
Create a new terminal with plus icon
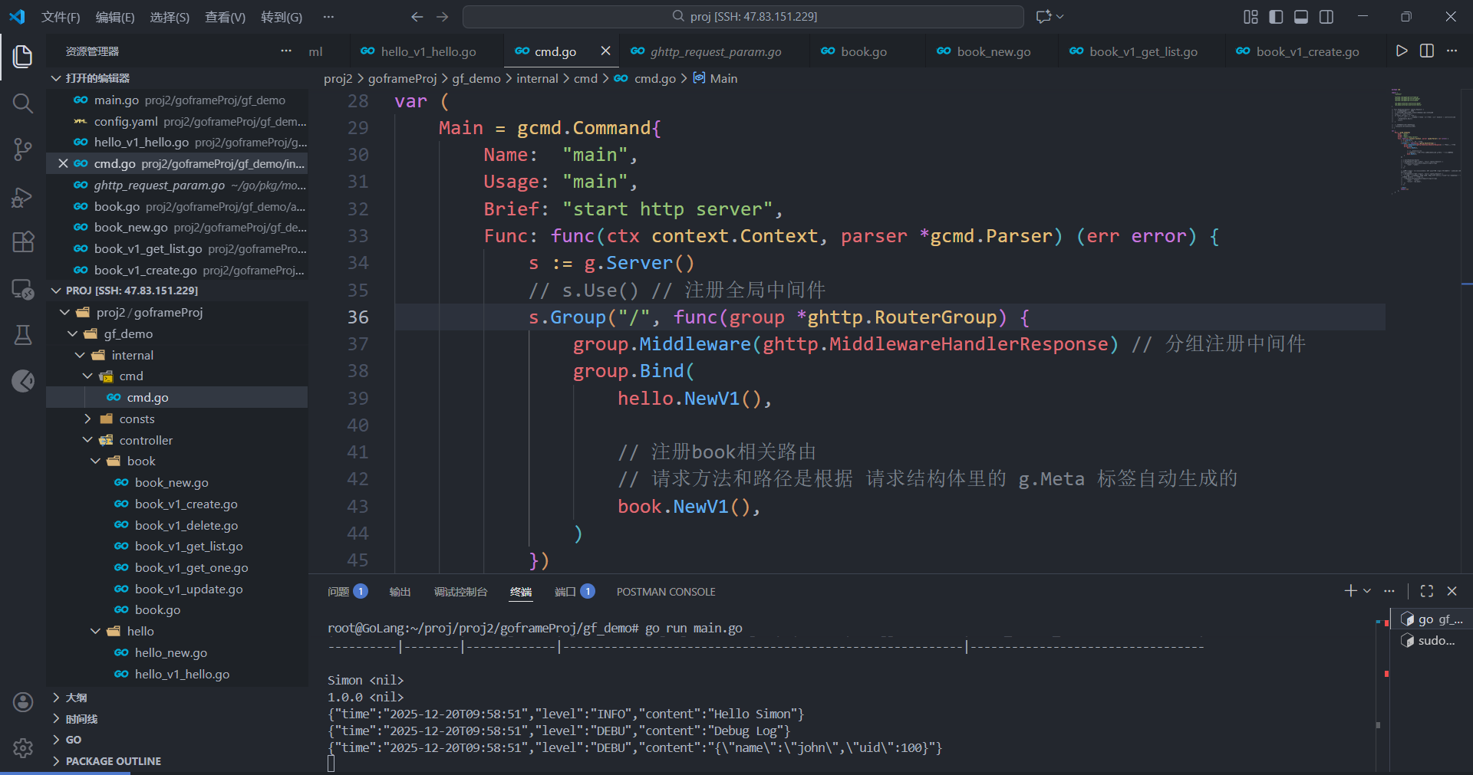pos(1350,591)
